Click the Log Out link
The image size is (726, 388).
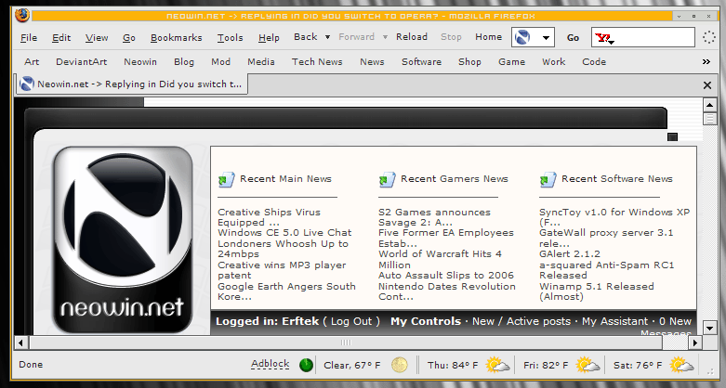[x=352, y=321]
